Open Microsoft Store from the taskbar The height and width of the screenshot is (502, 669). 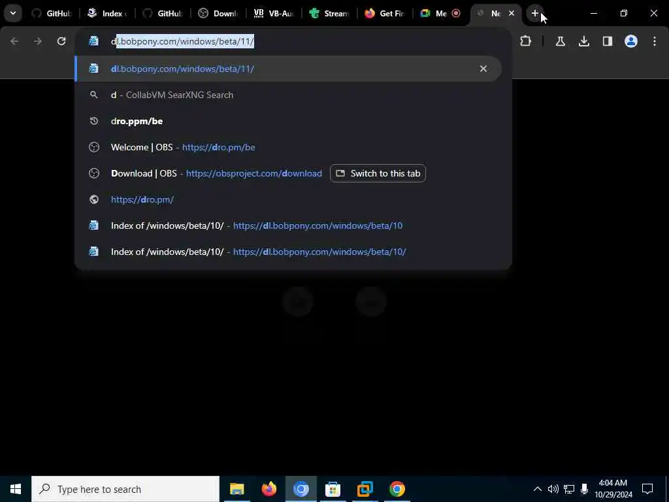click(x=333, y=489)
